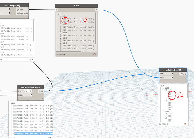The image size is (194, 138).
Task: Click the '{10}' item count in Watch node
Action: pos(94,54)
